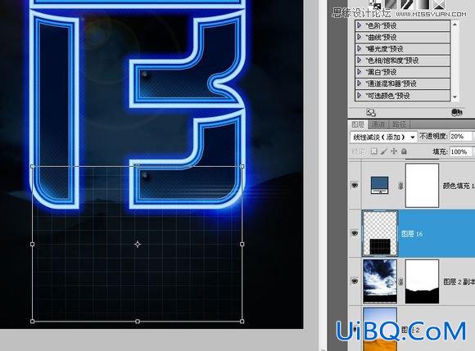
Task: Switch to the 通道 tab
Action: pyautogui.click(x=378, y=124)
